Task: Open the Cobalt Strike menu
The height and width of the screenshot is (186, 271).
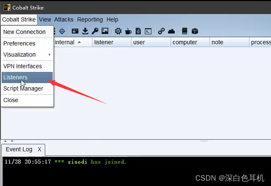Action: coord(19,19)
